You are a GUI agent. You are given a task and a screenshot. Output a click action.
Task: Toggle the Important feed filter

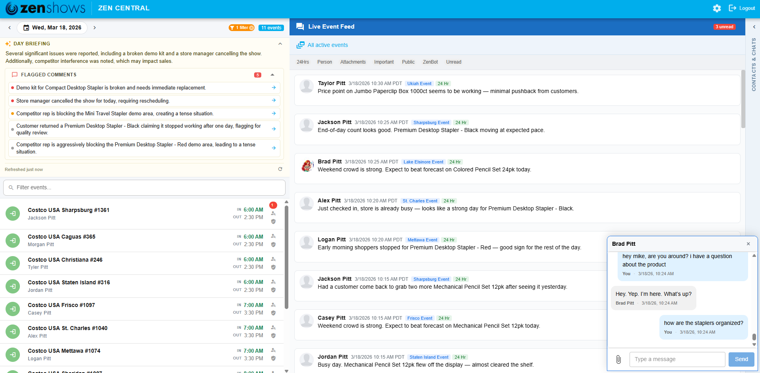(383, 62)
